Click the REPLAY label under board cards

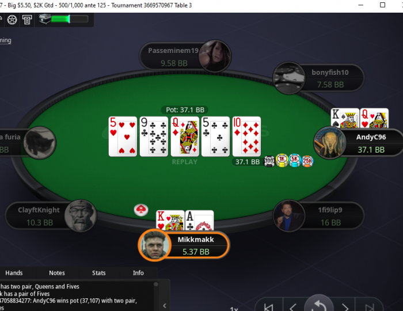click(x=185, y=162)
